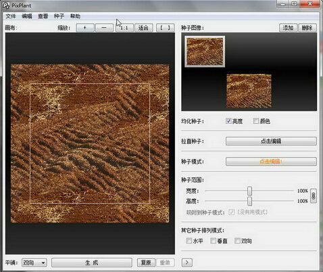This screenshot has width=323, height=272.
Task: Open the 帮助 help menu
Action: point(75,16)
